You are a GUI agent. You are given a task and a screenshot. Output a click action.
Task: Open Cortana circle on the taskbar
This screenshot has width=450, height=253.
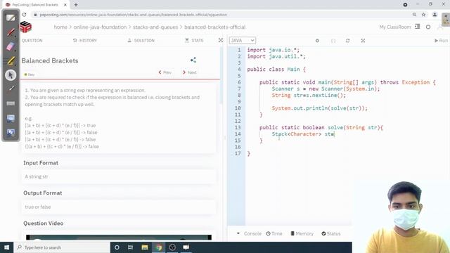[117, 247]
